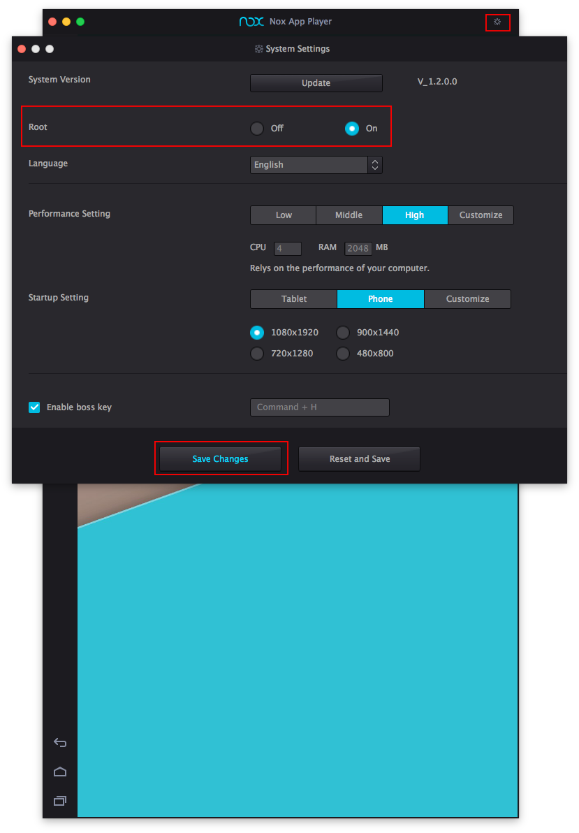The image size is (579, 833).
Task: Choose Customize performance setting
Action: point(481,215)
